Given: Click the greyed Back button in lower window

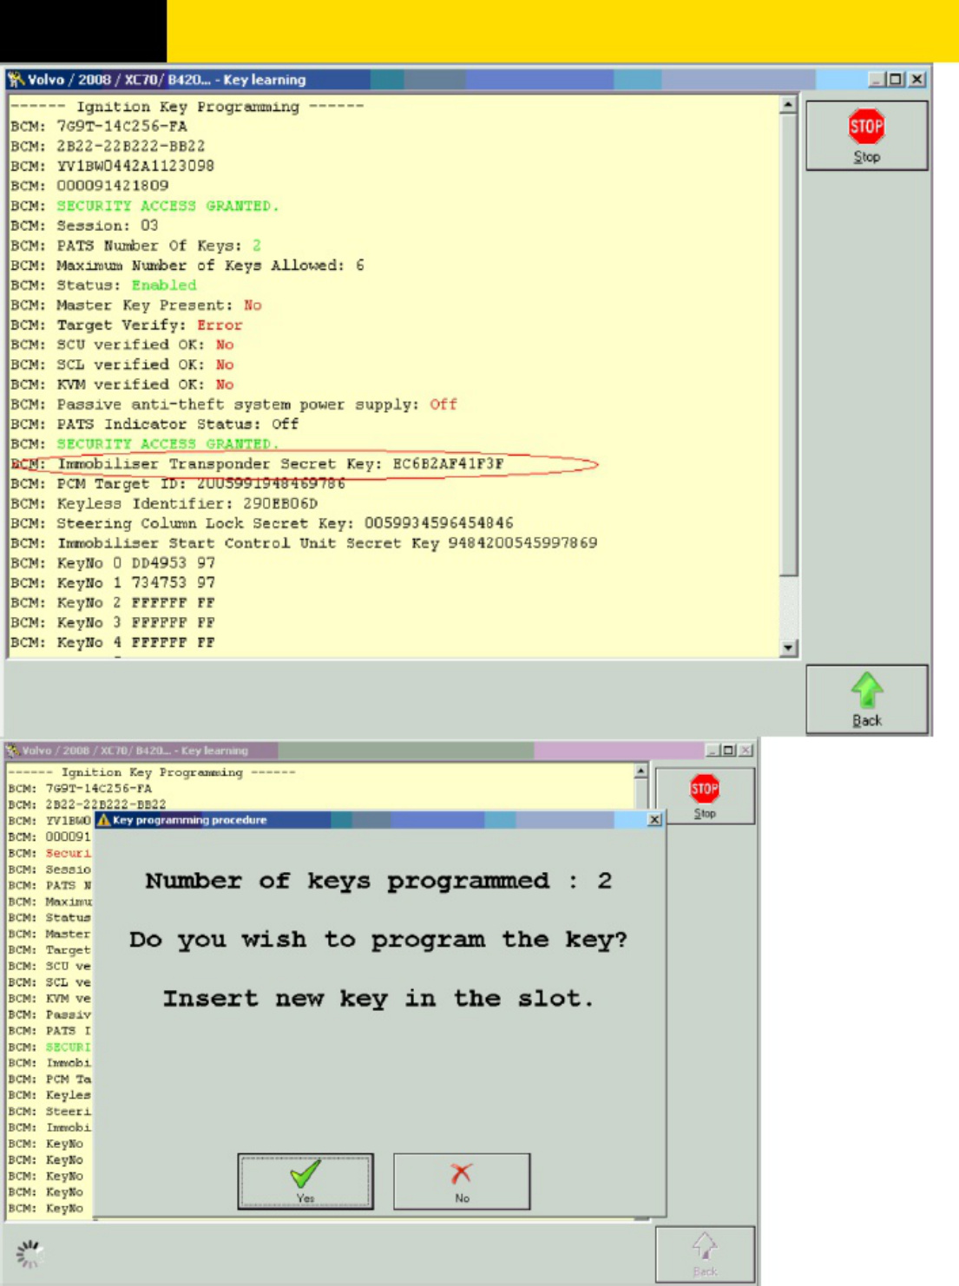Looking at the screenshot, I should pyautogui.click(x=705, y=1254).
